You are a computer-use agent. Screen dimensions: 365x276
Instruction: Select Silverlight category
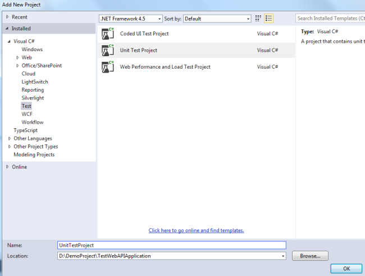point(33,98)
